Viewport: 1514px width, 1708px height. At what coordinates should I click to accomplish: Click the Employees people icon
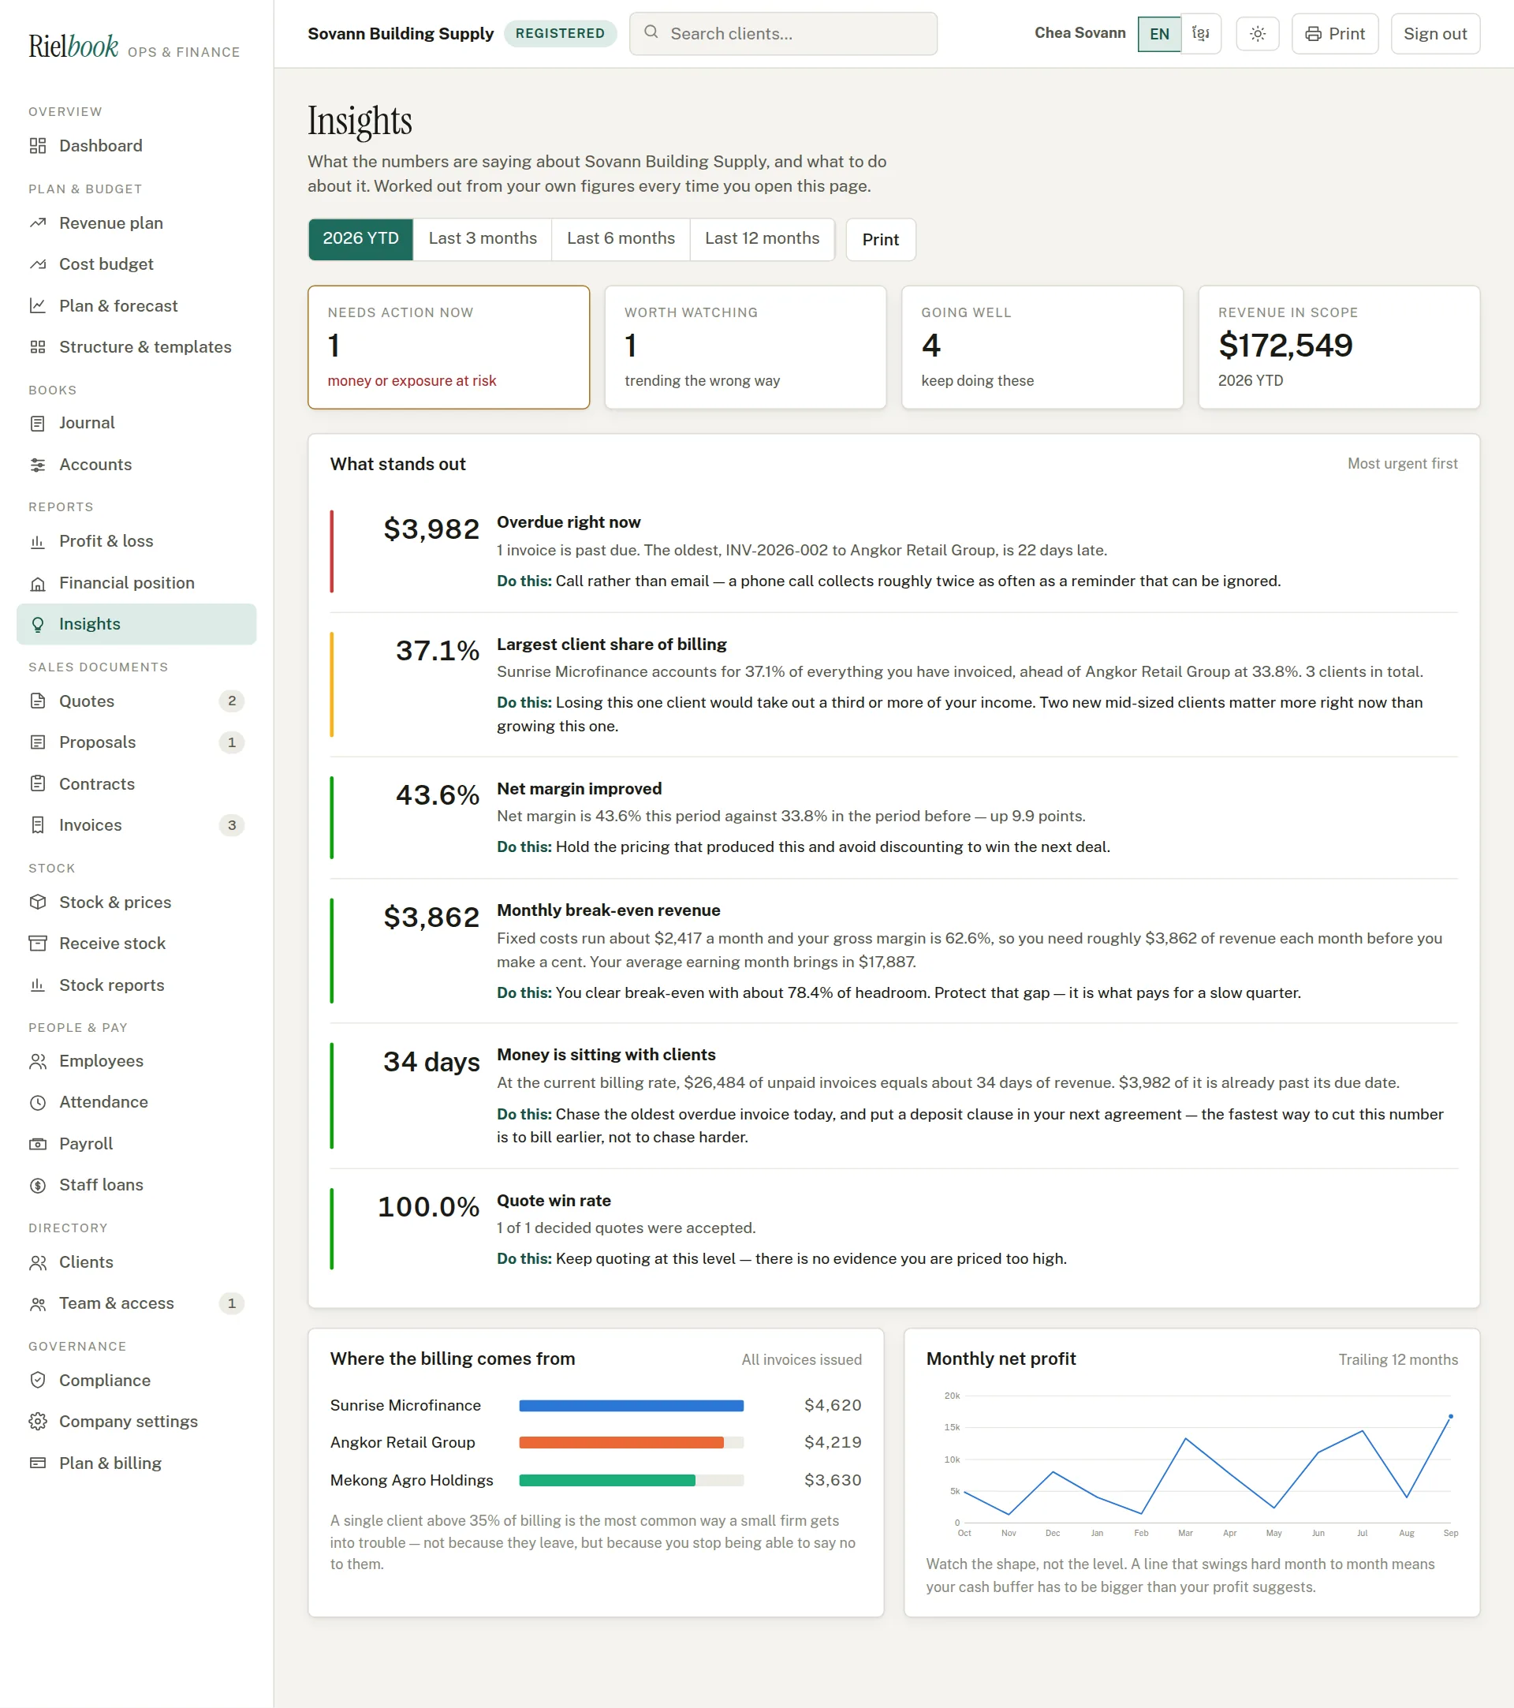pyautogui.click(x=38, y=1061)
